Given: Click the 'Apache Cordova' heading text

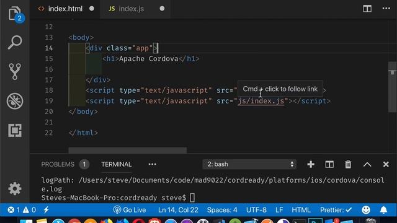Looking at the screenshot, I should coord(149,59).
